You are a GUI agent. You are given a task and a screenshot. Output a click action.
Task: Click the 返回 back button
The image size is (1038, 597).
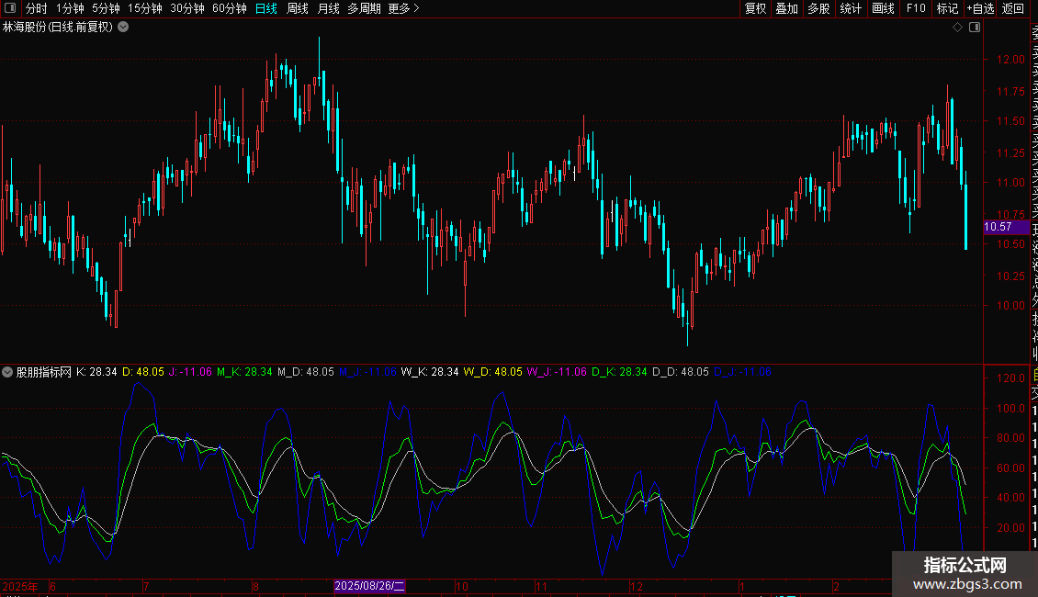[1012, 8]
